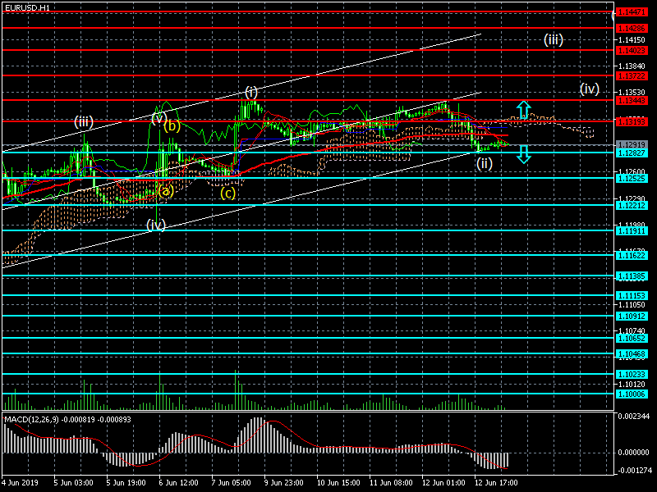The image size is (657, 492).
Task: Select the (iii) label above 5 Jun 03:00 candles
Action: click(84, 122)
